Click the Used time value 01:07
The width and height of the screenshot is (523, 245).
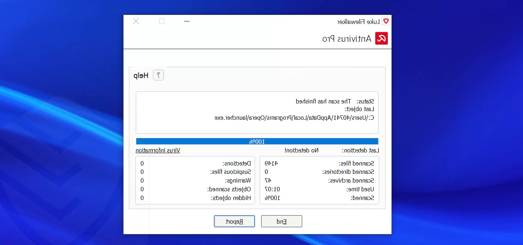272,189
